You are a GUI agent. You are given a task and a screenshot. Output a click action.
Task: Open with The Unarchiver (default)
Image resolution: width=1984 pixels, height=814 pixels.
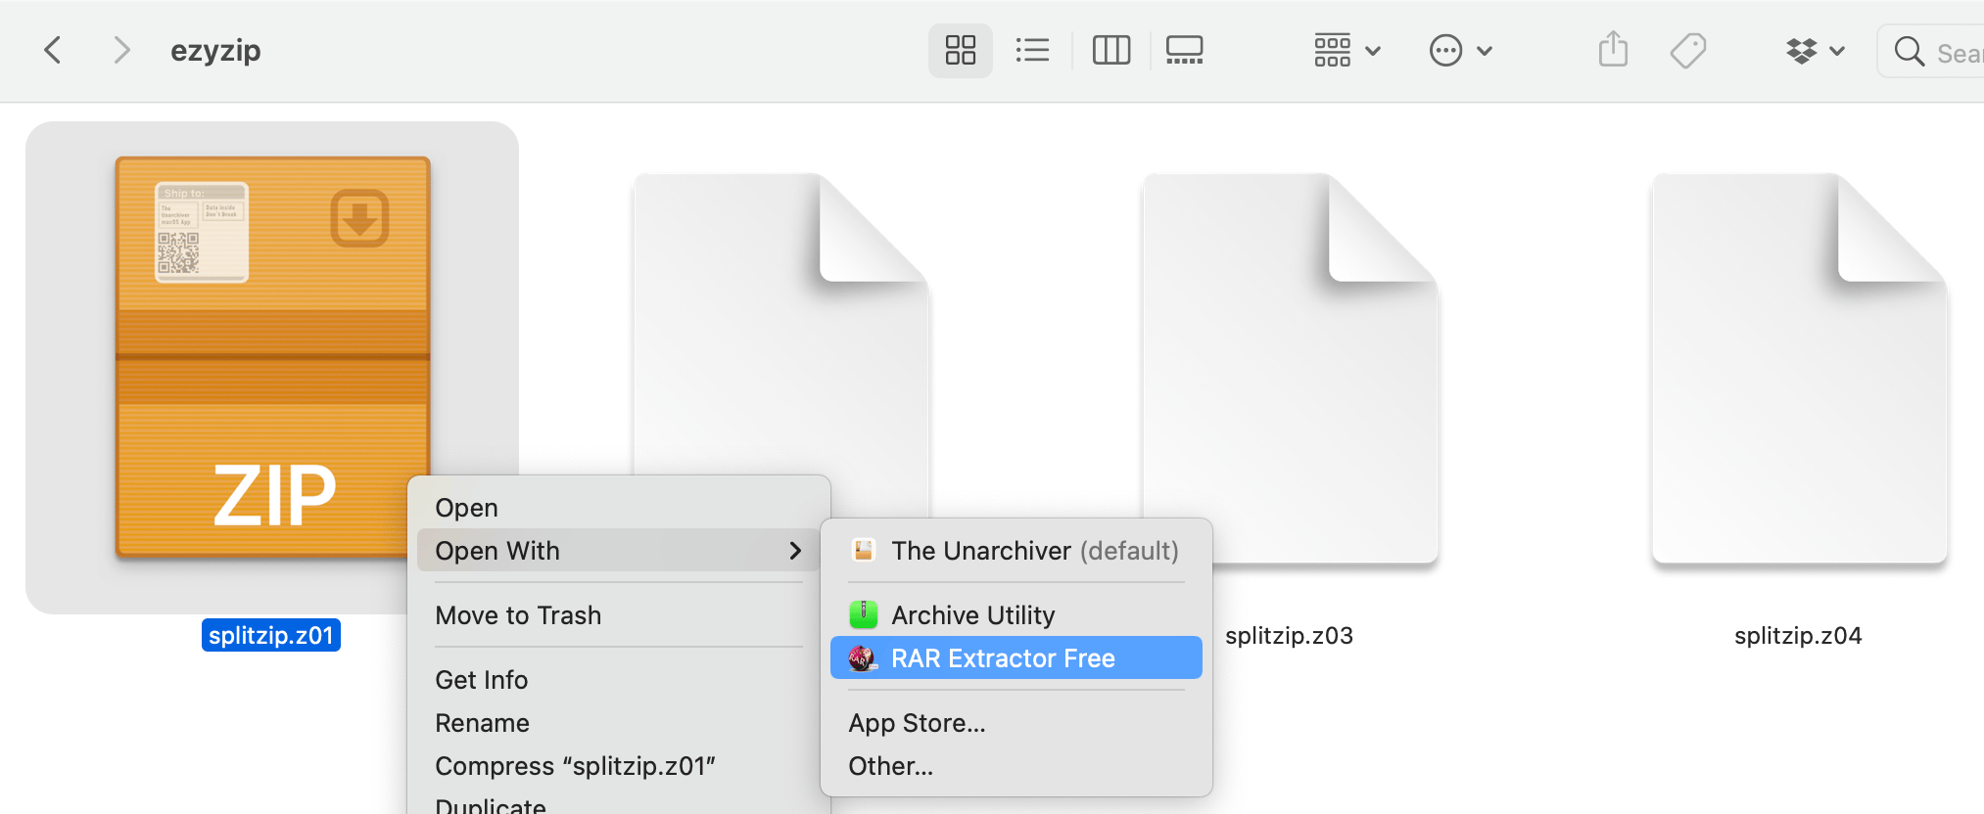(1016, 551)
